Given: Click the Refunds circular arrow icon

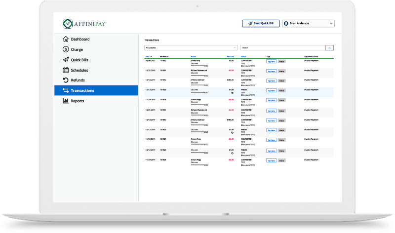Looking at the screenshot, I should click(x=66, y=80).
